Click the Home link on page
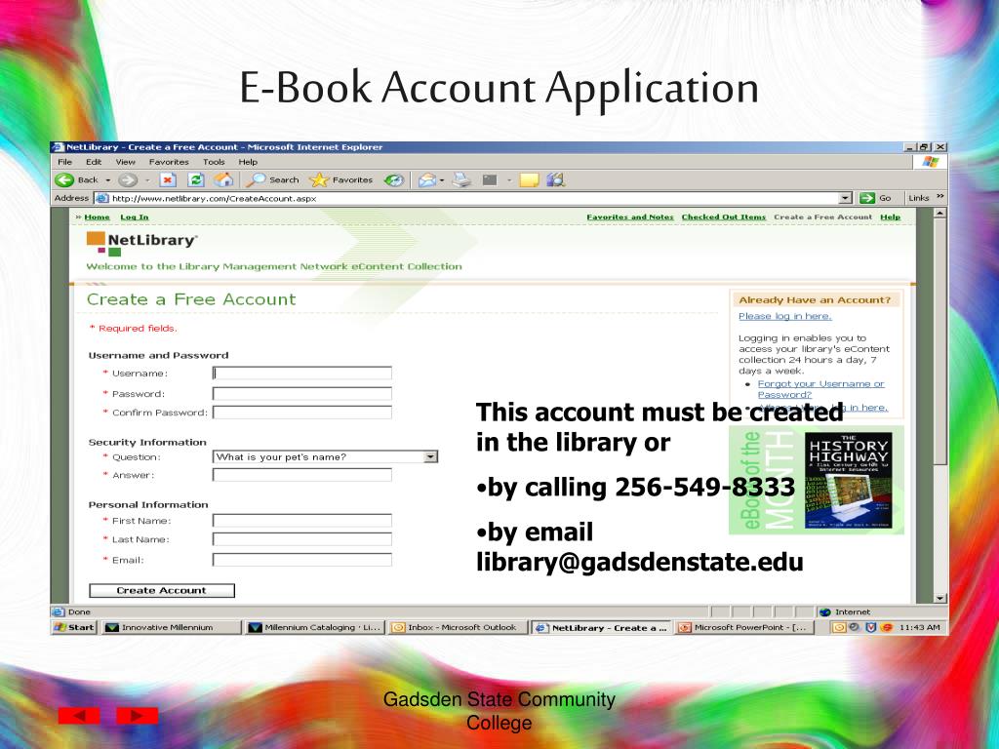 coord(97,217)
